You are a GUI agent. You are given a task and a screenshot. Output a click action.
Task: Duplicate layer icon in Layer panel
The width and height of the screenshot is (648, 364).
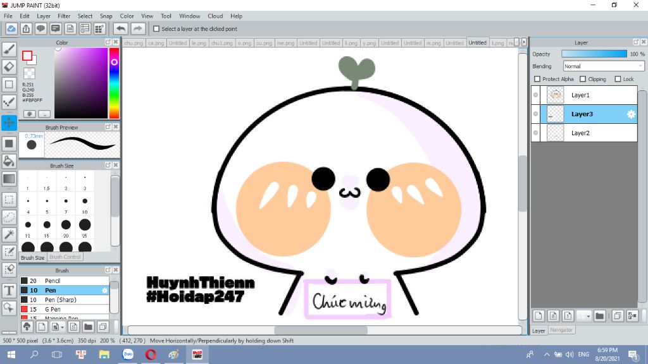click(618, 316)
